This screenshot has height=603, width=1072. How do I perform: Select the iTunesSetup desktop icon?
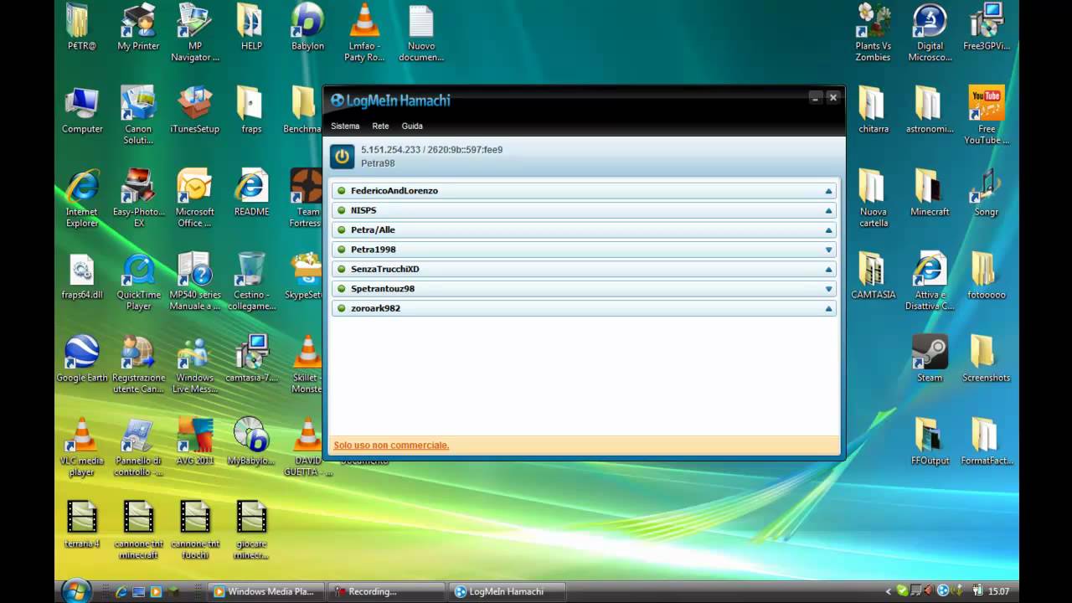point(195,110)
